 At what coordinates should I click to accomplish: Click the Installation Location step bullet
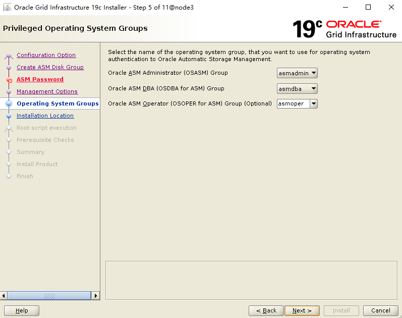(x=9, y=116)
